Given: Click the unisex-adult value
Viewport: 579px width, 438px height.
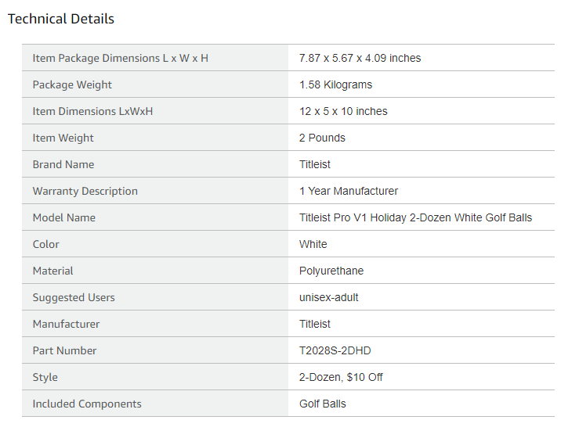Looking at the screenshot, I should click(329, 297).
